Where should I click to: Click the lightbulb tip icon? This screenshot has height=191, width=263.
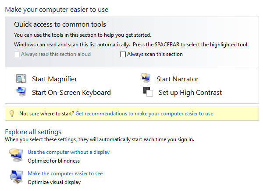(x=12, y=114)
